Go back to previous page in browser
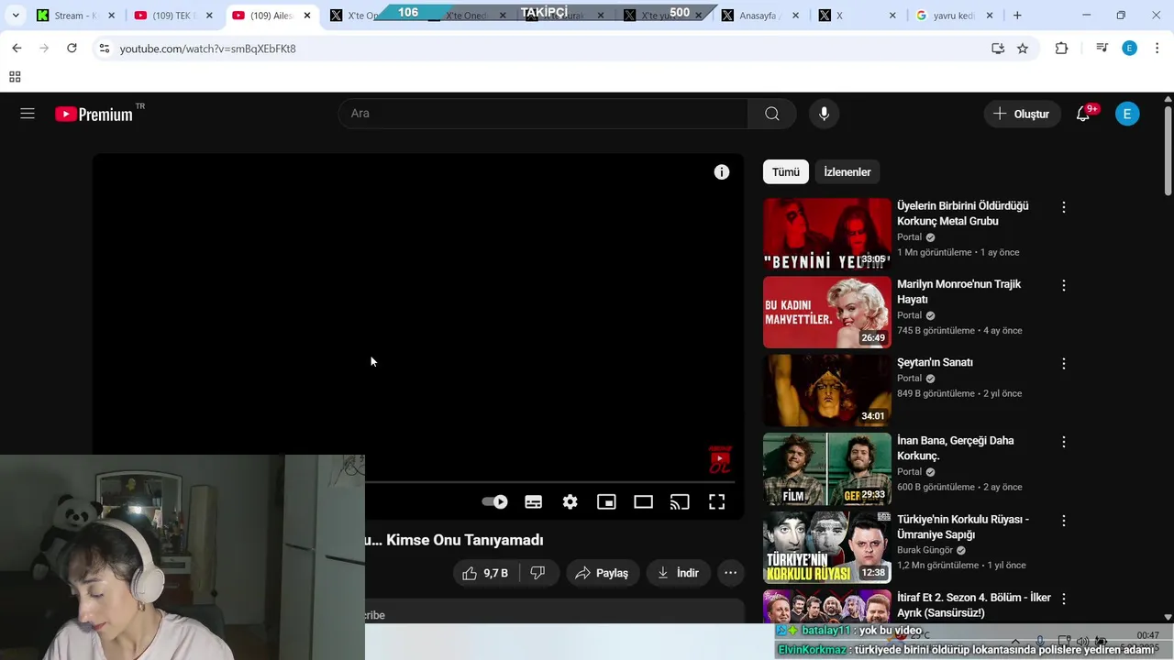 click(17, 48)
